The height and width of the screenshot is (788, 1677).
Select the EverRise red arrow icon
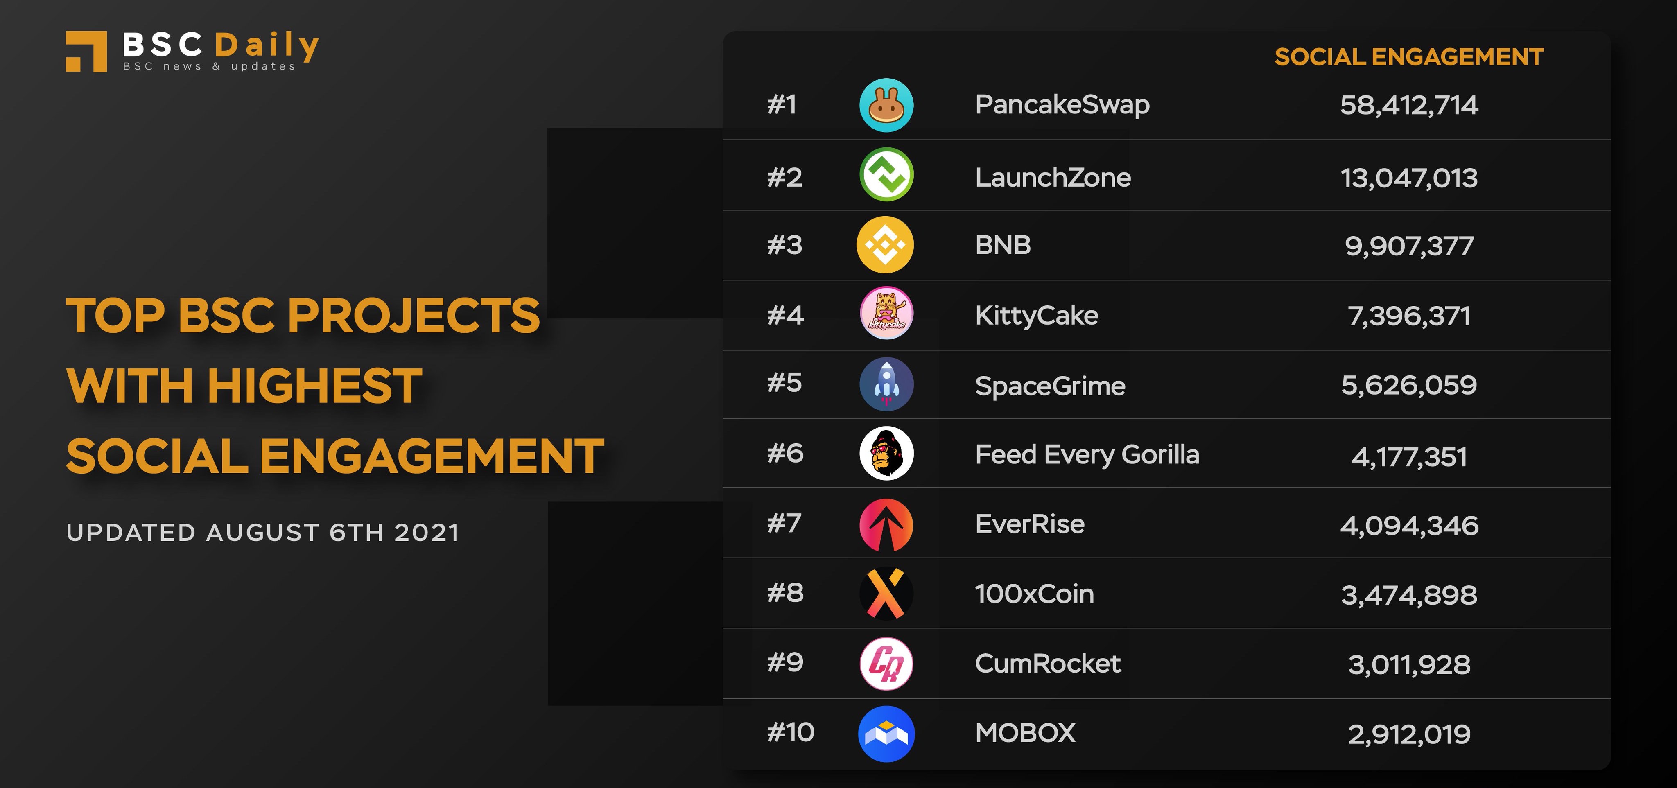click(886, 525)
